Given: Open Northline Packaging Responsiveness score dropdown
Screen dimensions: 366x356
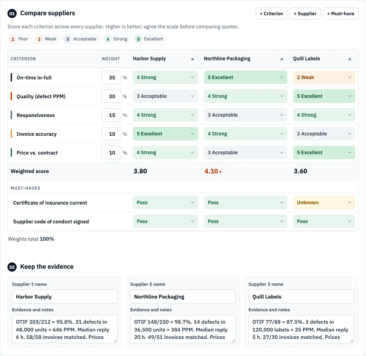Looking at the screenshot, I should pyautogui.click(x=245, y=115).
